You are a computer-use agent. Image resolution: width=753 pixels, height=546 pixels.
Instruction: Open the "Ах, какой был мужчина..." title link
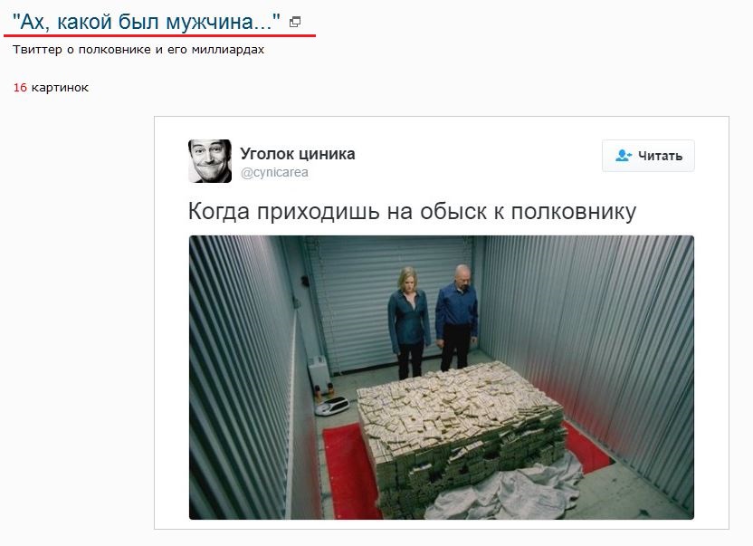146,22
